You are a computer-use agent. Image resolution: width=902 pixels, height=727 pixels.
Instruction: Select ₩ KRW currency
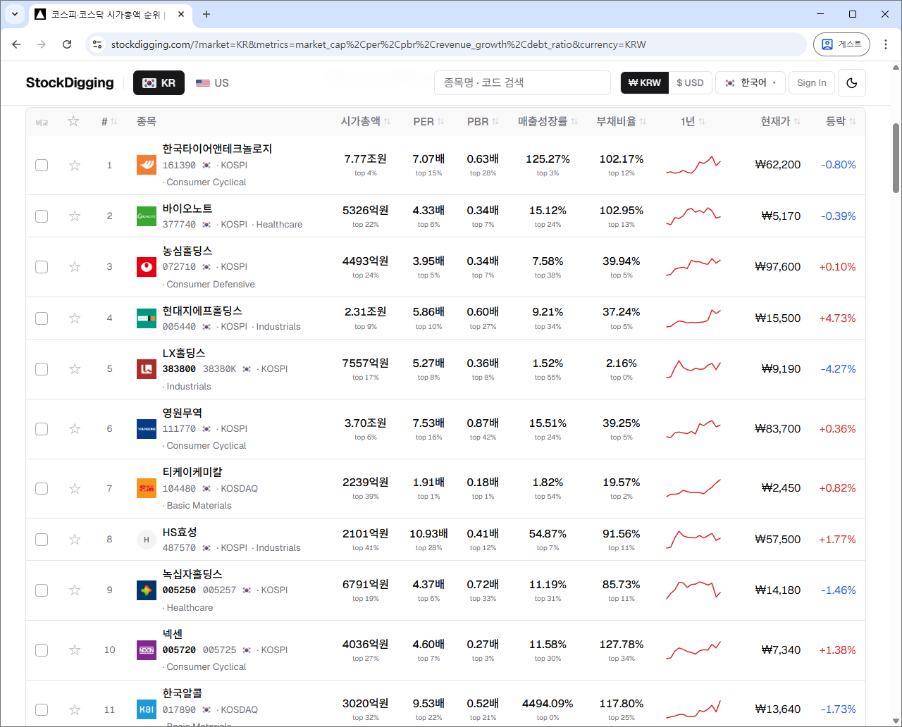[x=645, y=83]
